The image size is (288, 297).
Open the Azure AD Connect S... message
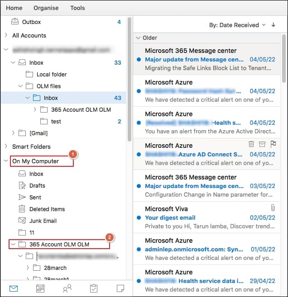[207, 154]
